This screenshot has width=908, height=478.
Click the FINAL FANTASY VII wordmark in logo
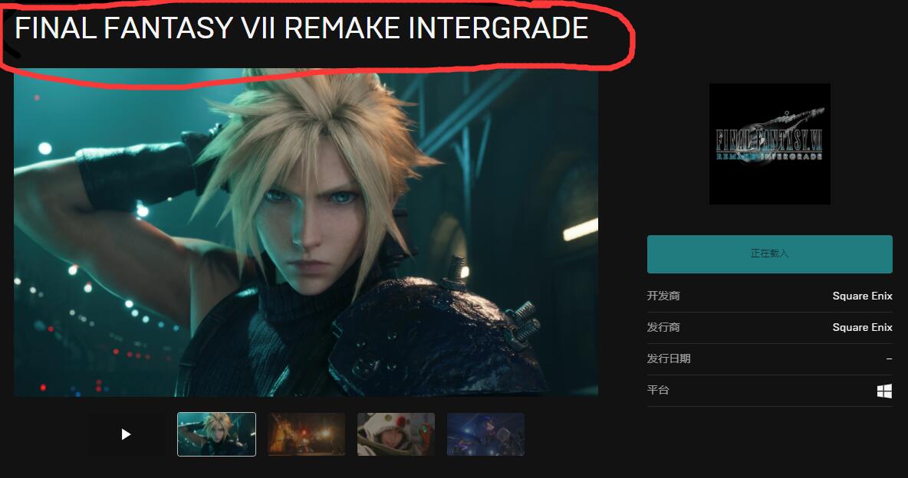tap(770, 139)
